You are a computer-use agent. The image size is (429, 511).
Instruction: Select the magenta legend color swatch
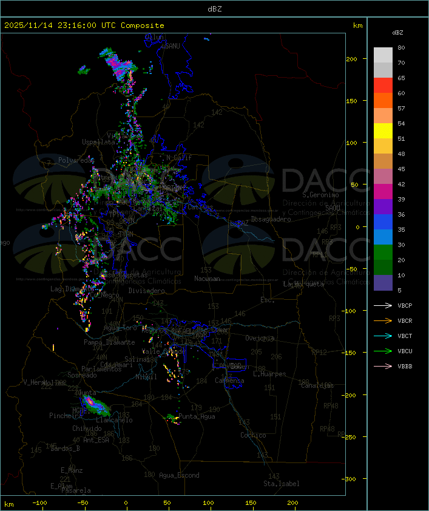coord(383,192)
